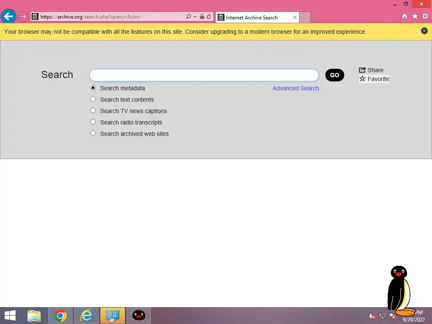Minimize the browser window

pyautogui.click(x=395, y=4)
